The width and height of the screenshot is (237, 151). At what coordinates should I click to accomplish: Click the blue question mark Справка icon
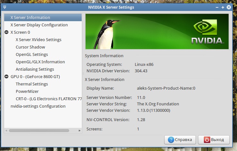coord(171,140)
